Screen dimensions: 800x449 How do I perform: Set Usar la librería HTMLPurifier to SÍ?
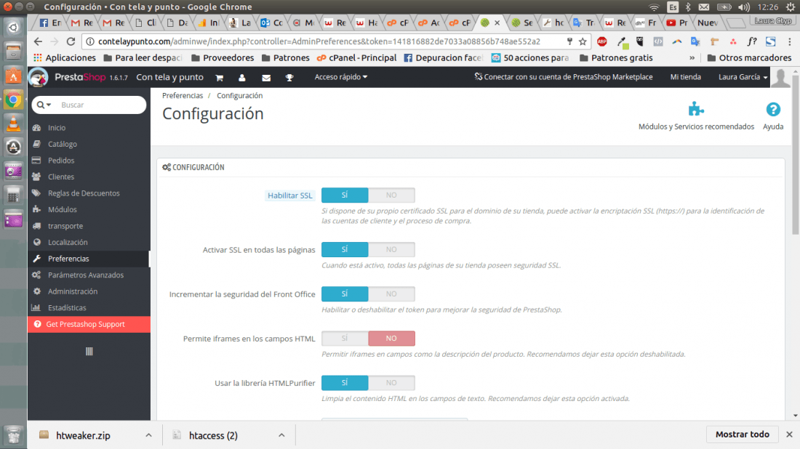pos(345,383)
